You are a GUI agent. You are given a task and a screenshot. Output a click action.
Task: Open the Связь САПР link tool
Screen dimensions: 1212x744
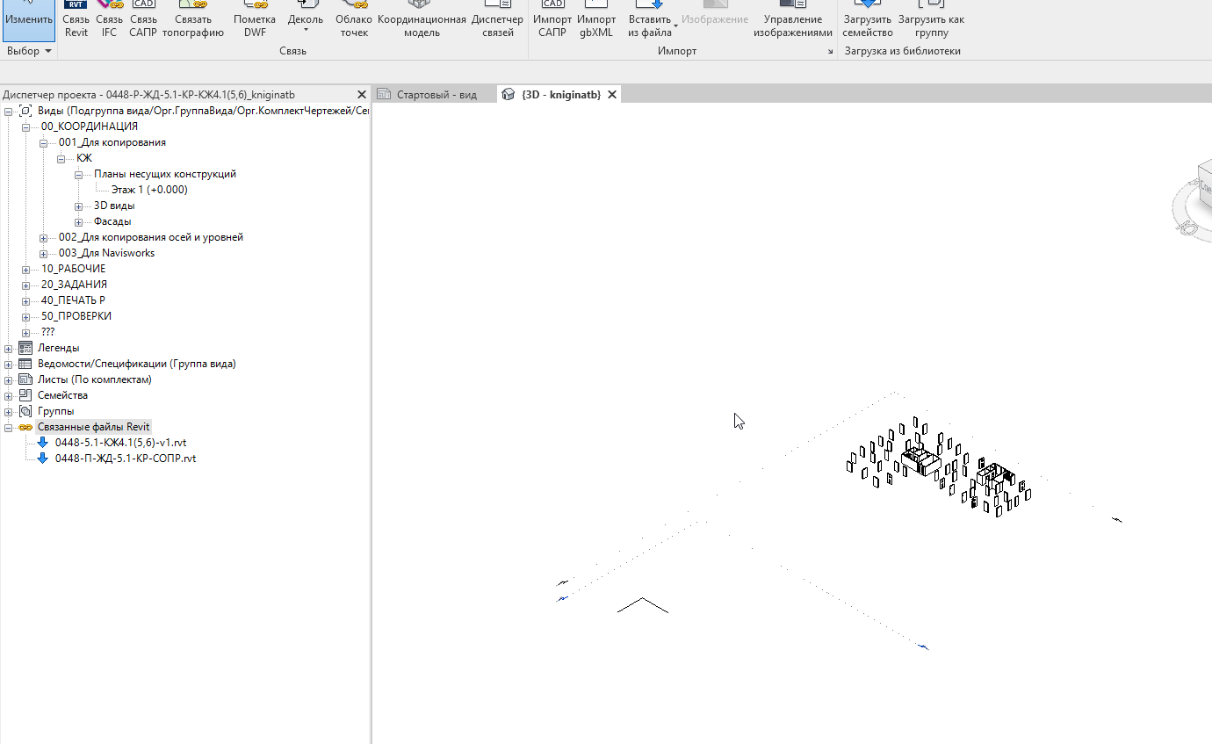(x=143, y=19)
